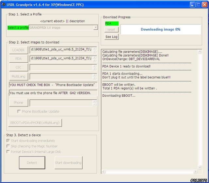Viewport: 209px width, 183px height.
Task: Click the PDA path field spinner arrows
Action: [x=94, y=59]
